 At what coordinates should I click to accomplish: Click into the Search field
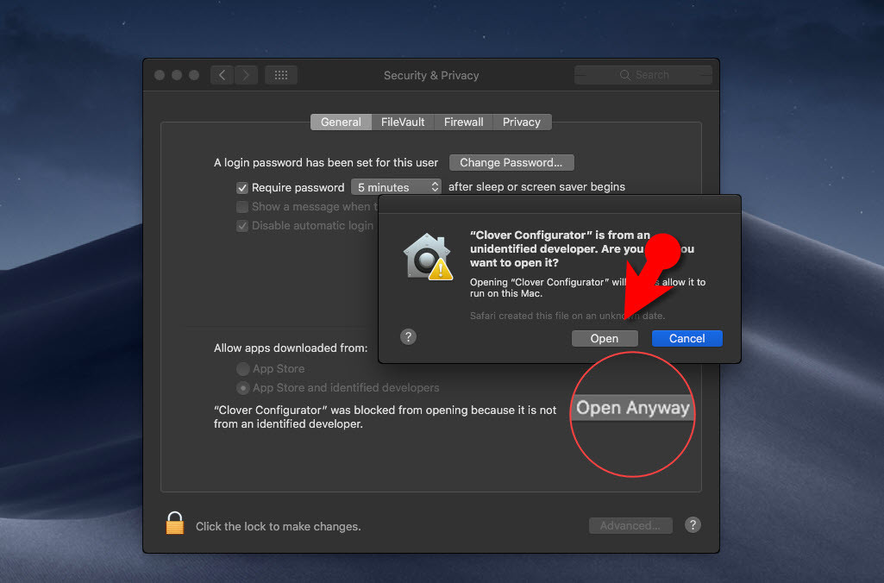643,75
